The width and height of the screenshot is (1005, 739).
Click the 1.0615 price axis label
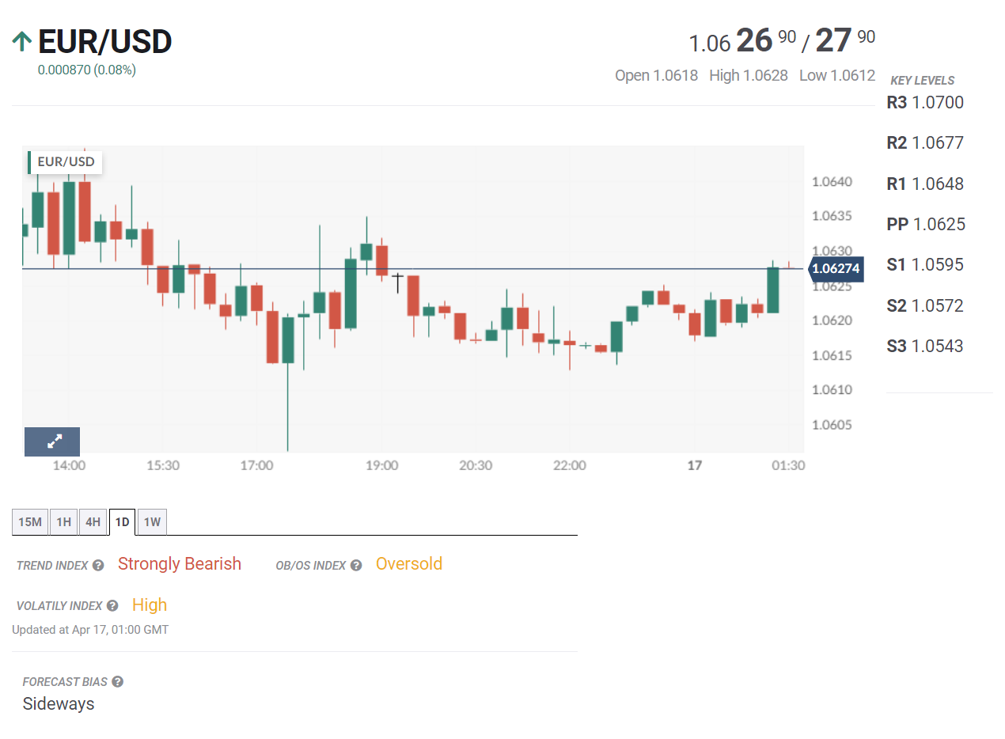point(832,355)
